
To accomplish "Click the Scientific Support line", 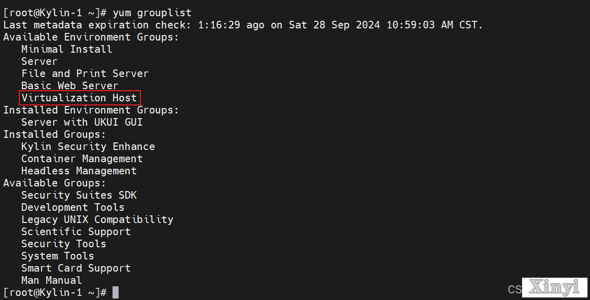I will (x=76, y=232).
